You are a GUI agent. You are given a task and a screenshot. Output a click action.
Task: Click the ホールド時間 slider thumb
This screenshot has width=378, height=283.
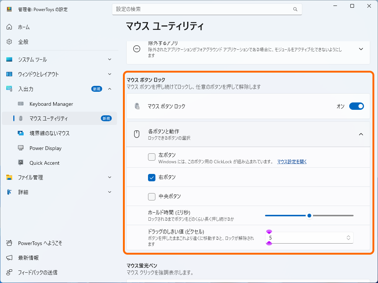309,216
